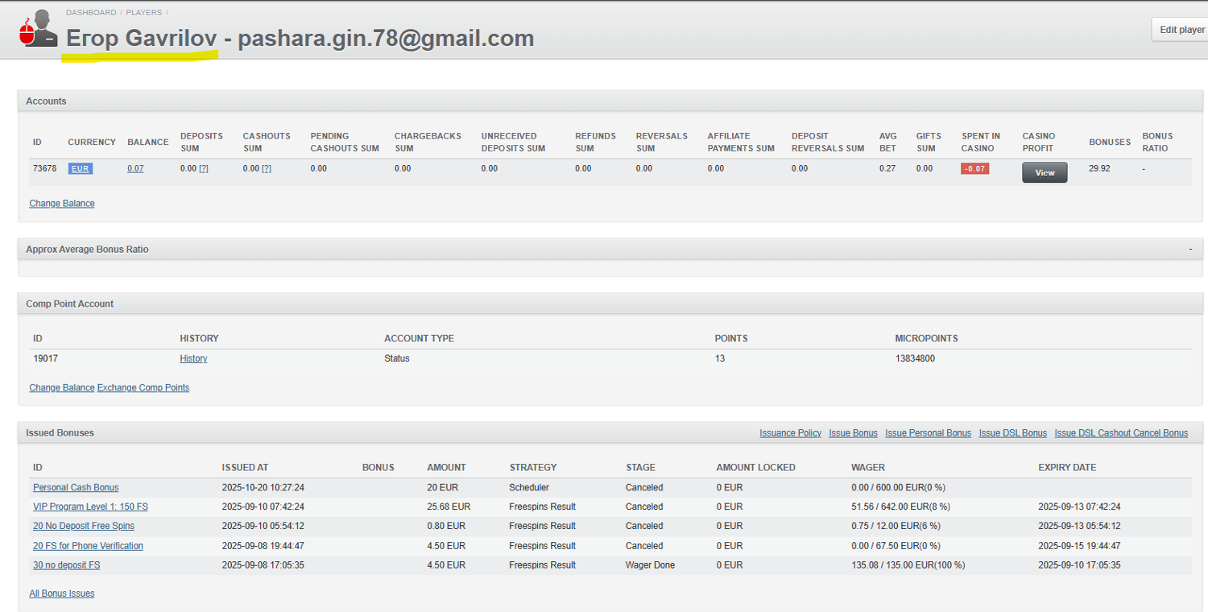Viewport: 1208px width, 612px height.
Task: Click Exchange Comp Points link
Action: [x=143, y=388]
